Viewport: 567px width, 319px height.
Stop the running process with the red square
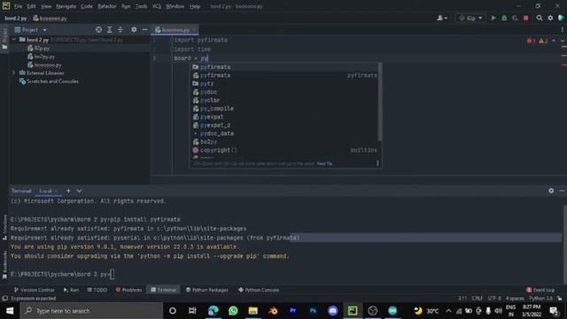[x=526, y=18]
